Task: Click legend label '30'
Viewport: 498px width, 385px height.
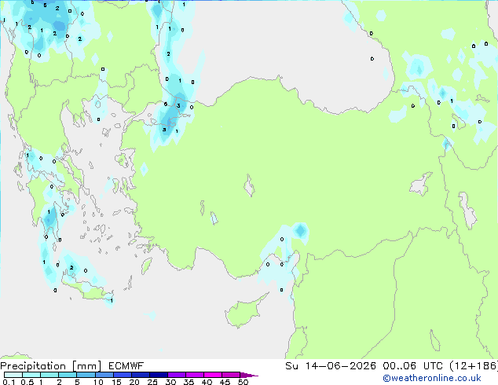Action: click(x=170, y=382)
